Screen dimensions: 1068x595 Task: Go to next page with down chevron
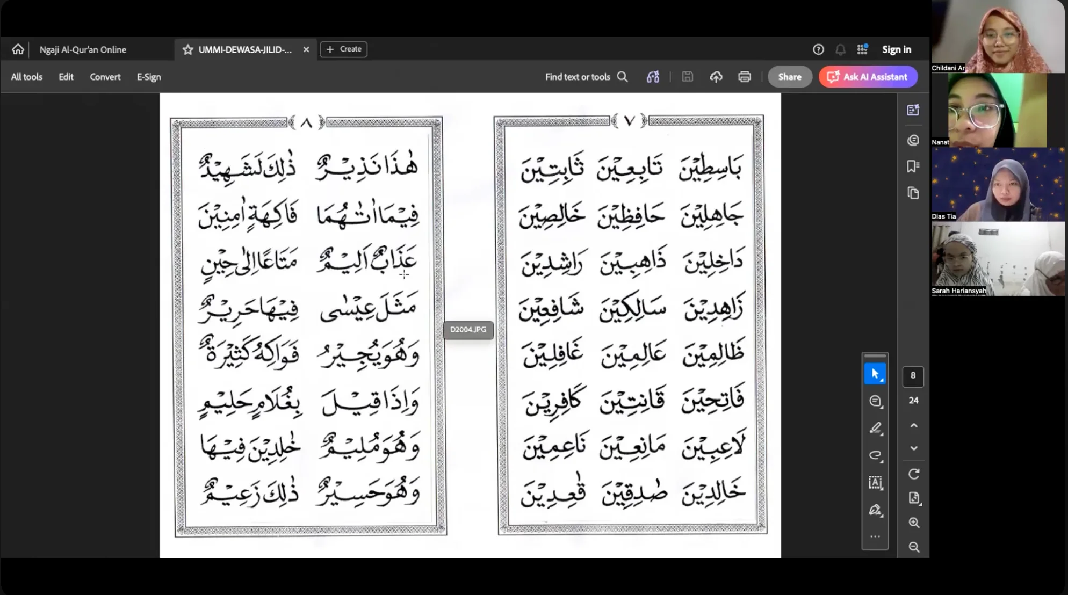click(x=914, y=448)
